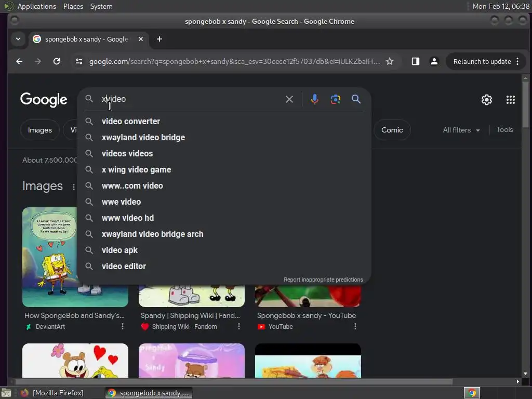The image size is (532, 399).
Task: Open Google quick settings gear
Action: click(x=486, y=99)
